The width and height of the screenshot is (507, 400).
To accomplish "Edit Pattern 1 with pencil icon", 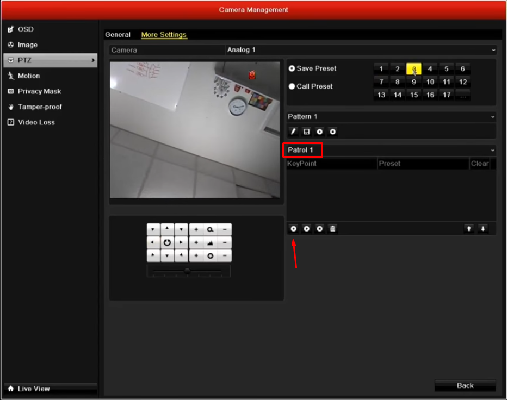I will tap(293, 132).
